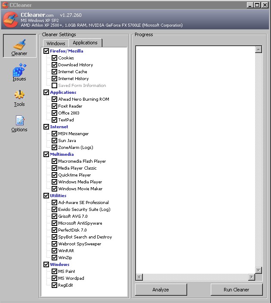
Task: Toggle Ahead Nero Burning ROM checkbox
Action: [x=54, y=99]
